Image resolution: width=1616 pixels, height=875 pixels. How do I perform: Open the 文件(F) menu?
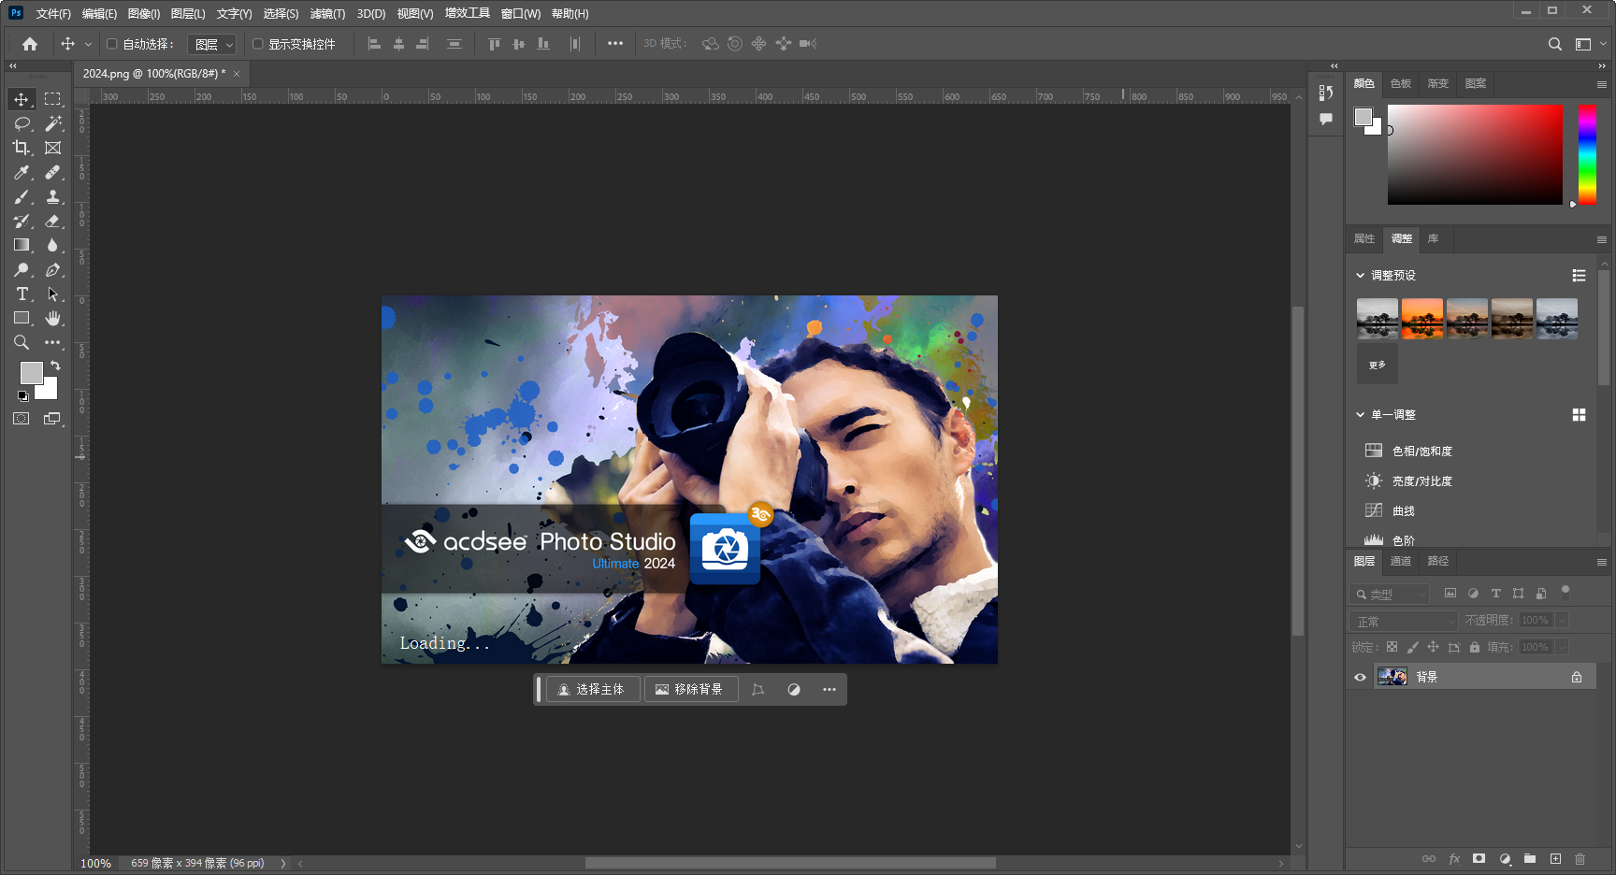tap(53, 14)
